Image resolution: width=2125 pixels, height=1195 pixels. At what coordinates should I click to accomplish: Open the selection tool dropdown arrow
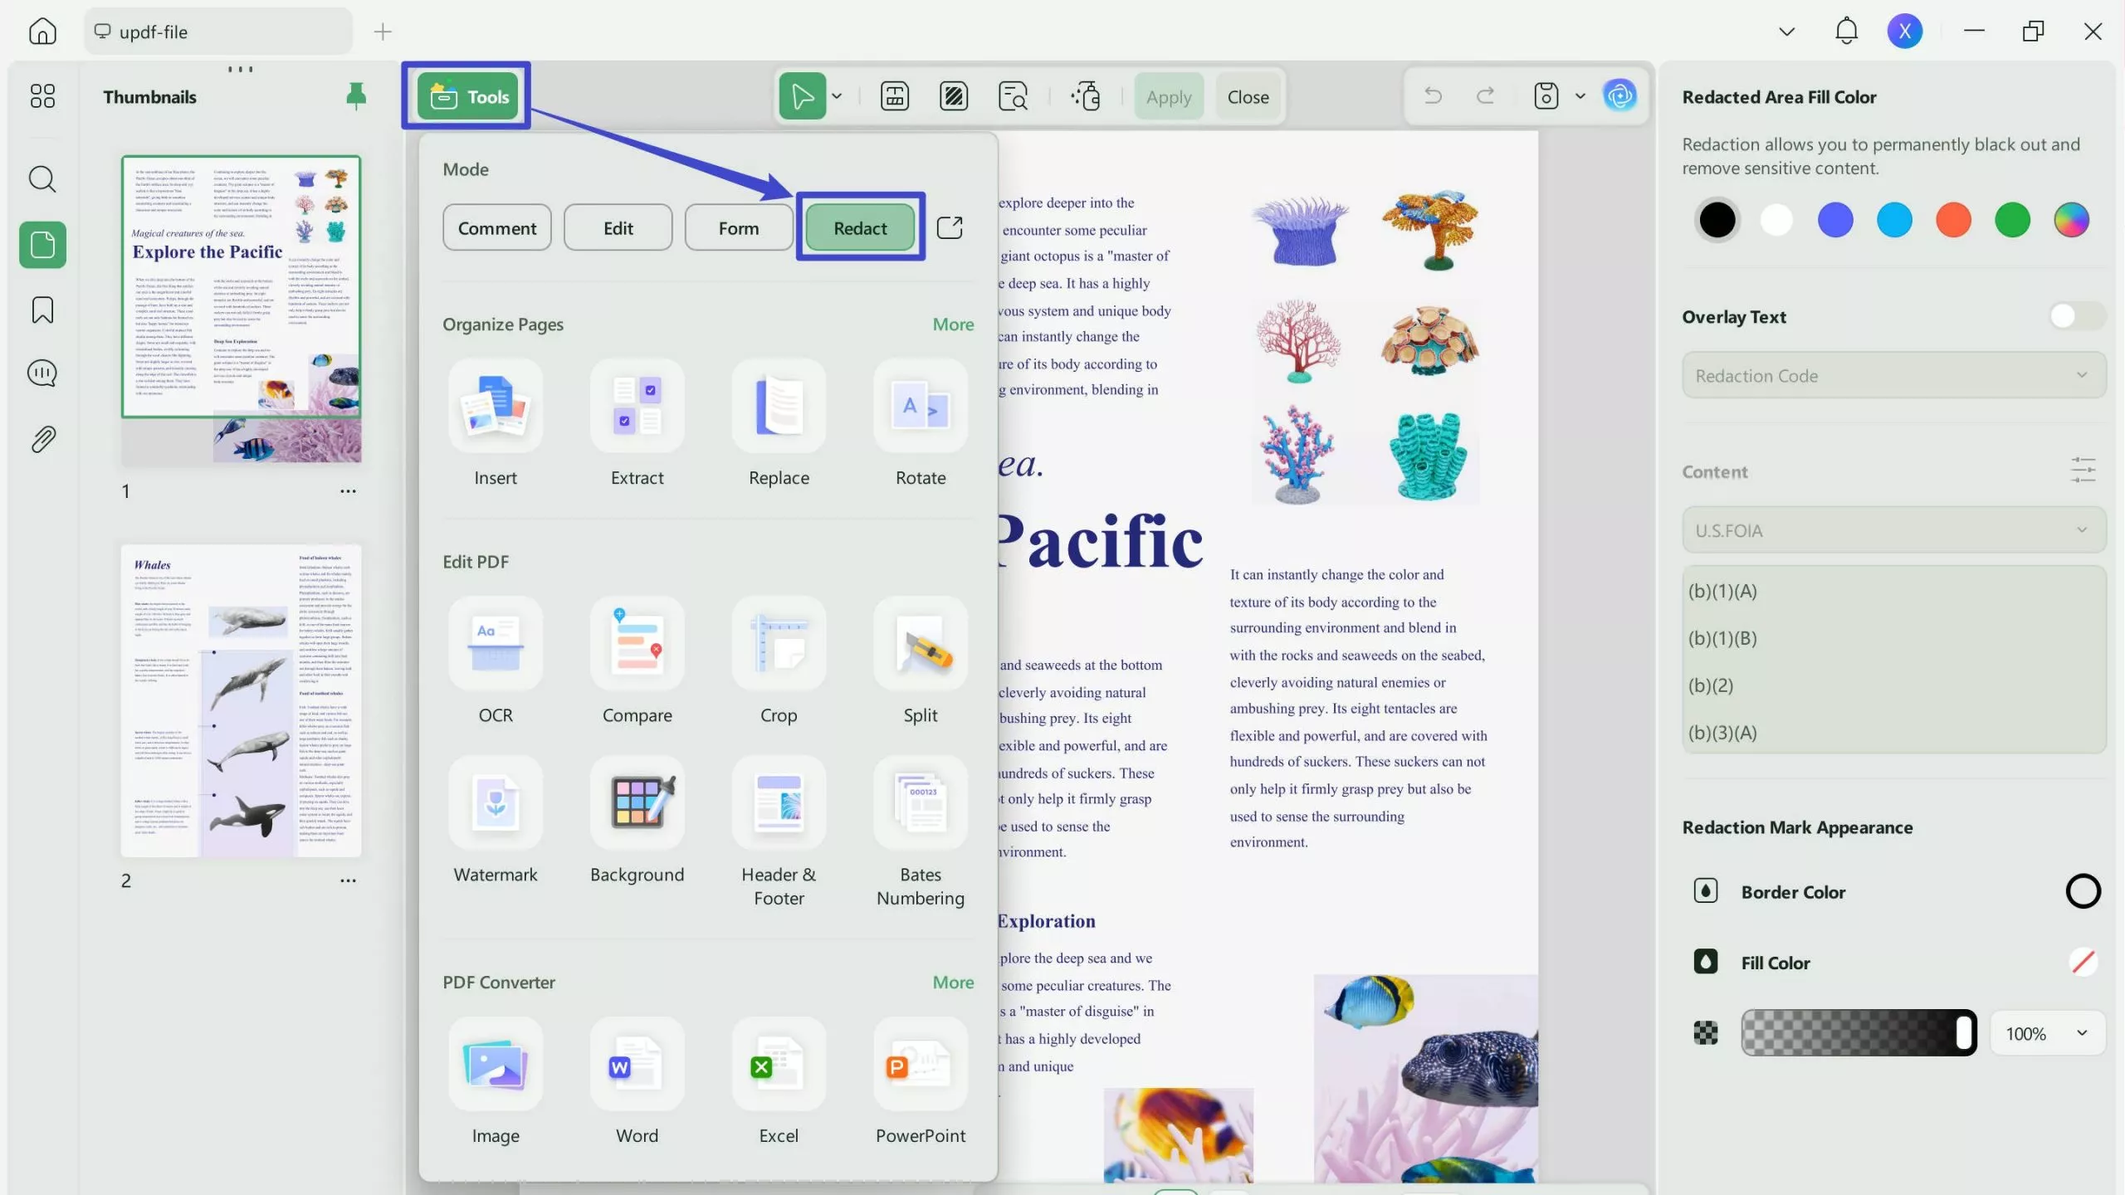click(x=836, y=95)
